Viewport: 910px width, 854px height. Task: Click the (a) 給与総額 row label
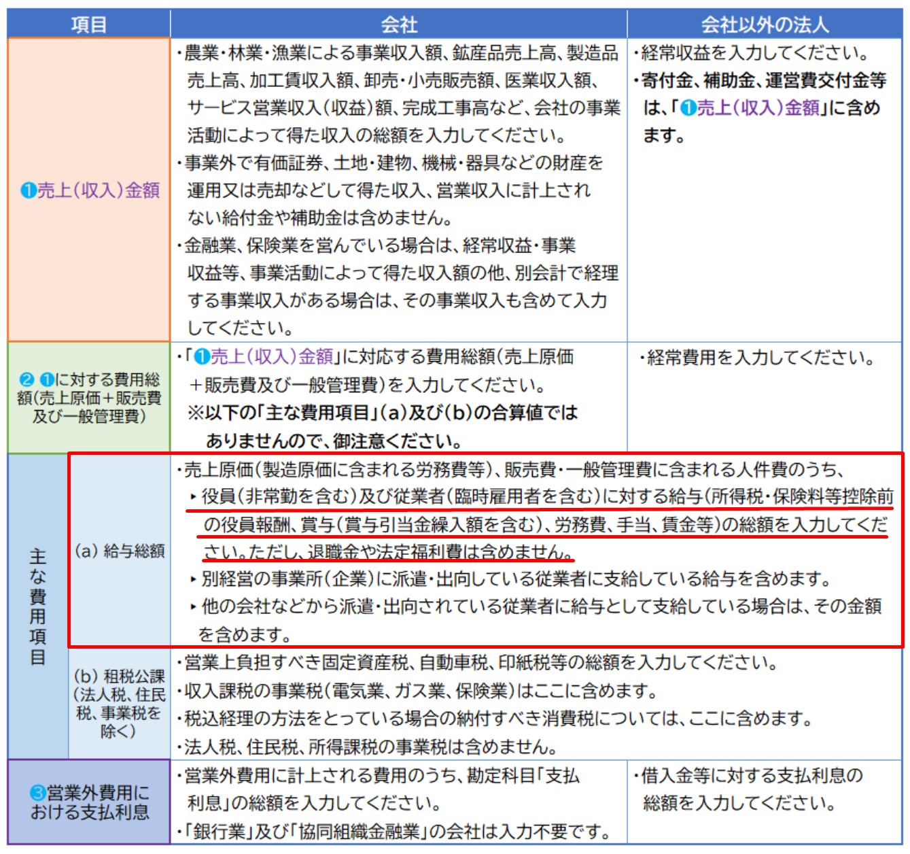120,551
